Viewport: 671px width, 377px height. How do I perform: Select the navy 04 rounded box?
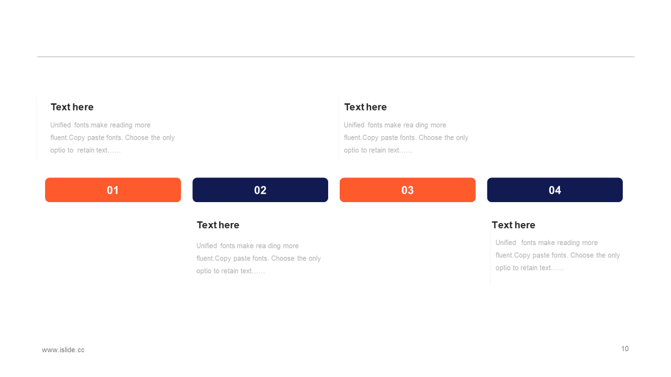click(555, 190)
